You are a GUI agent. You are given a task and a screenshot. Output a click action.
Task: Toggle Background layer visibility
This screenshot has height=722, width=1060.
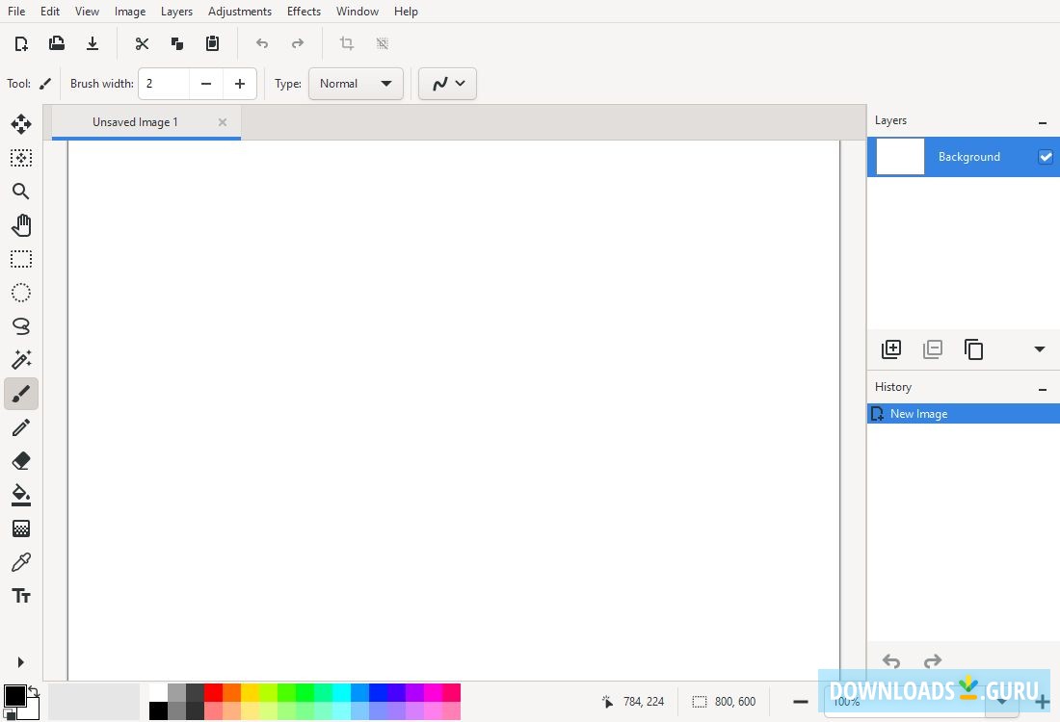point(1045,156)
